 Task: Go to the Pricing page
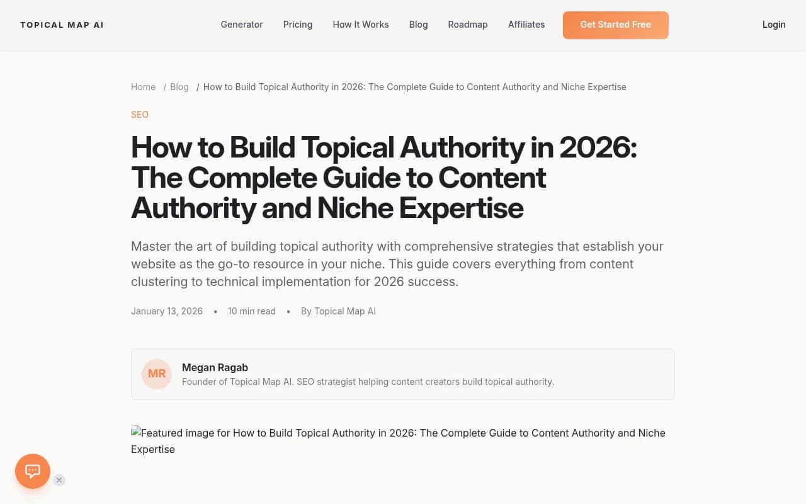click(x=297, y=25)
